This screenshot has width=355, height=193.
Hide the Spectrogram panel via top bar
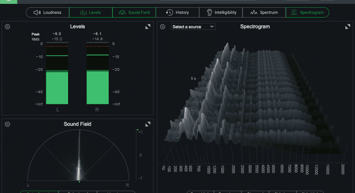pyautogui.click(x=308, y=12)
